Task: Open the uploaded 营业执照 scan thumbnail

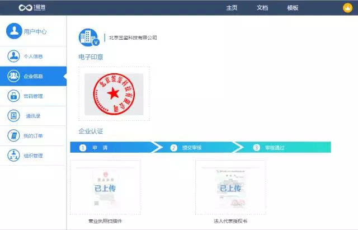Action: (x=105, y=187)
